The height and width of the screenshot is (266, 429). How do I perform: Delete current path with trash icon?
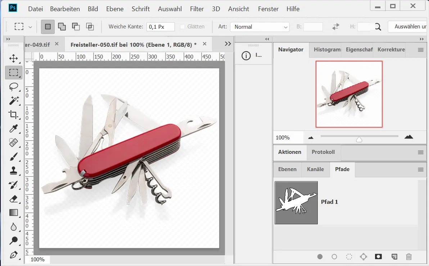pyautogui.click(x=408, y=257)
